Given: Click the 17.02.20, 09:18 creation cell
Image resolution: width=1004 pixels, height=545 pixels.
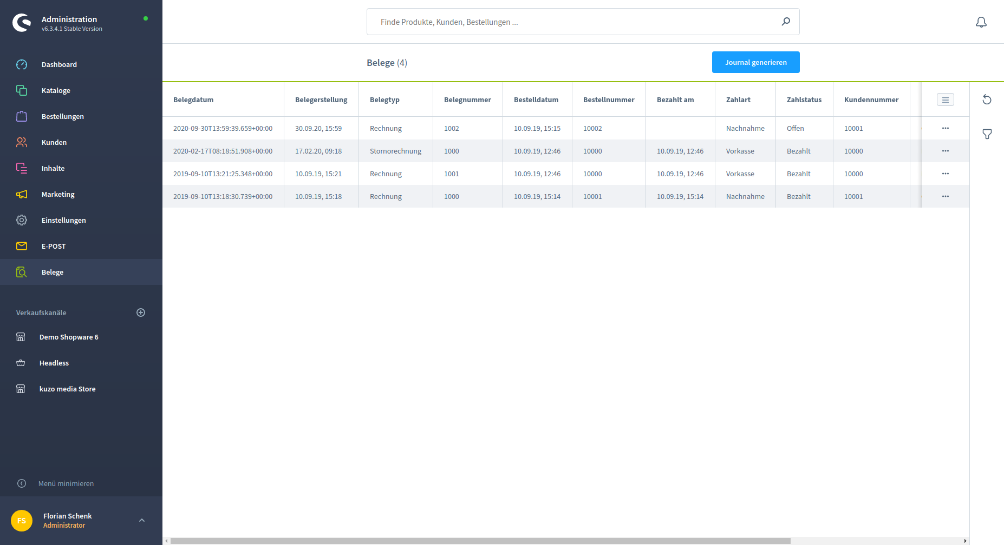Looking at the screenshot, I should (321, 151).
